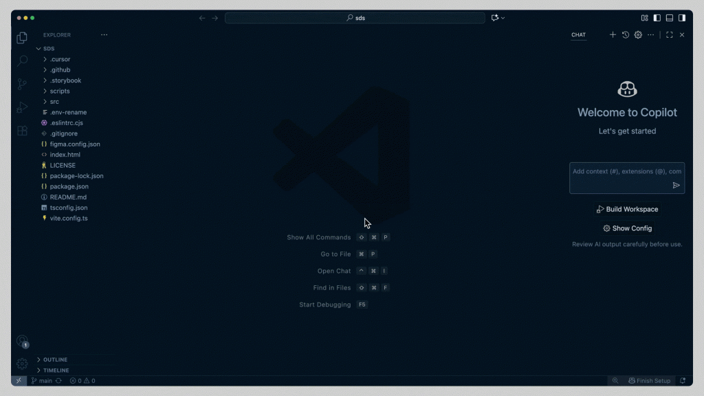This screenshot has width=704, height=396.
Task: Toggle the secondary side bar
Action: tap(682, 18)
